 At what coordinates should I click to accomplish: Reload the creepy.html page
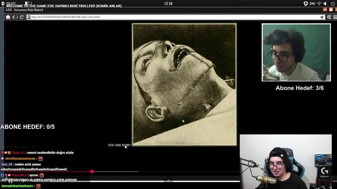click(22, 17)
